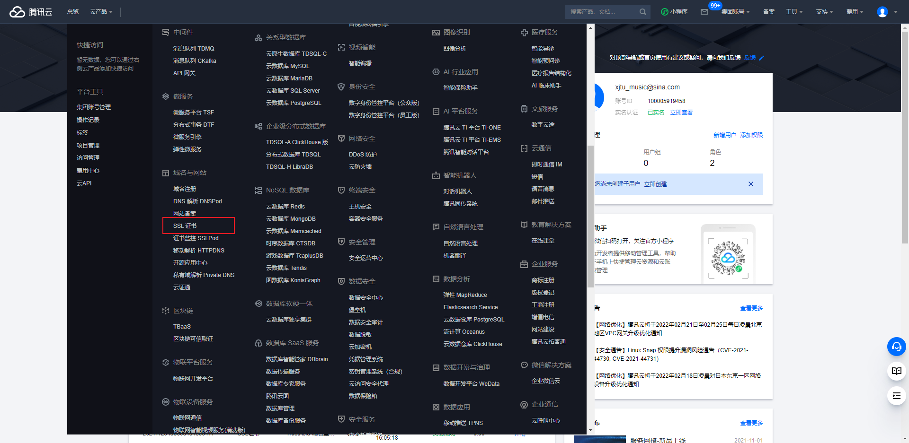Click 立即查看 real-name verification link
This screenshot has height=443, width=909.
pos(681,113)
